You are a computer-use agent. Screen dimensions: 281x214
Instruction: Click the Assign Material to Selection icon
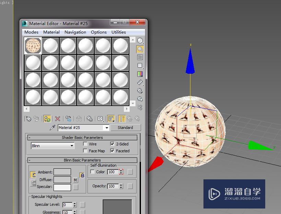pos(47,119)
